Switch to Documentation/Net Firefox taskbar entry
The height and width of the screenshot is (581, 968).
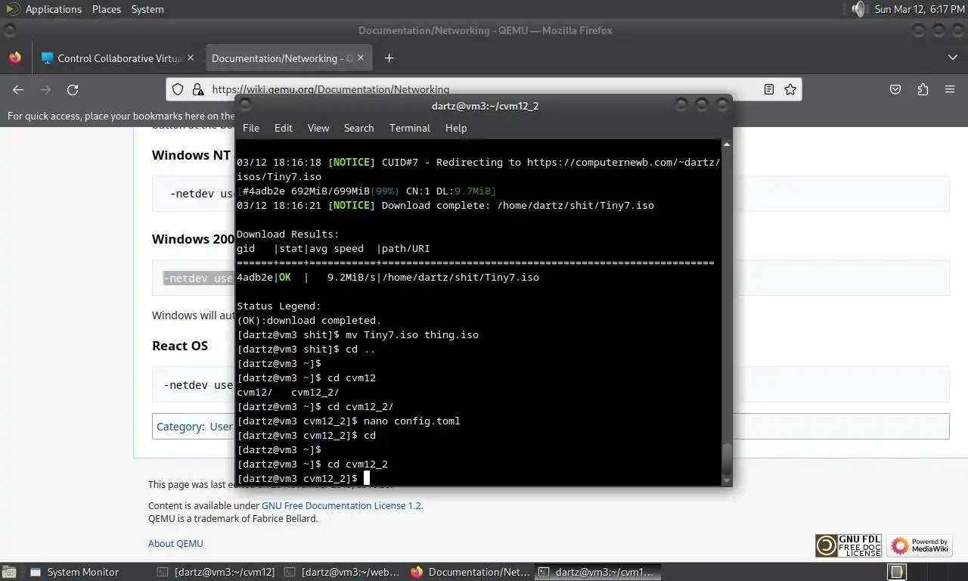click(x=470, y=572)
